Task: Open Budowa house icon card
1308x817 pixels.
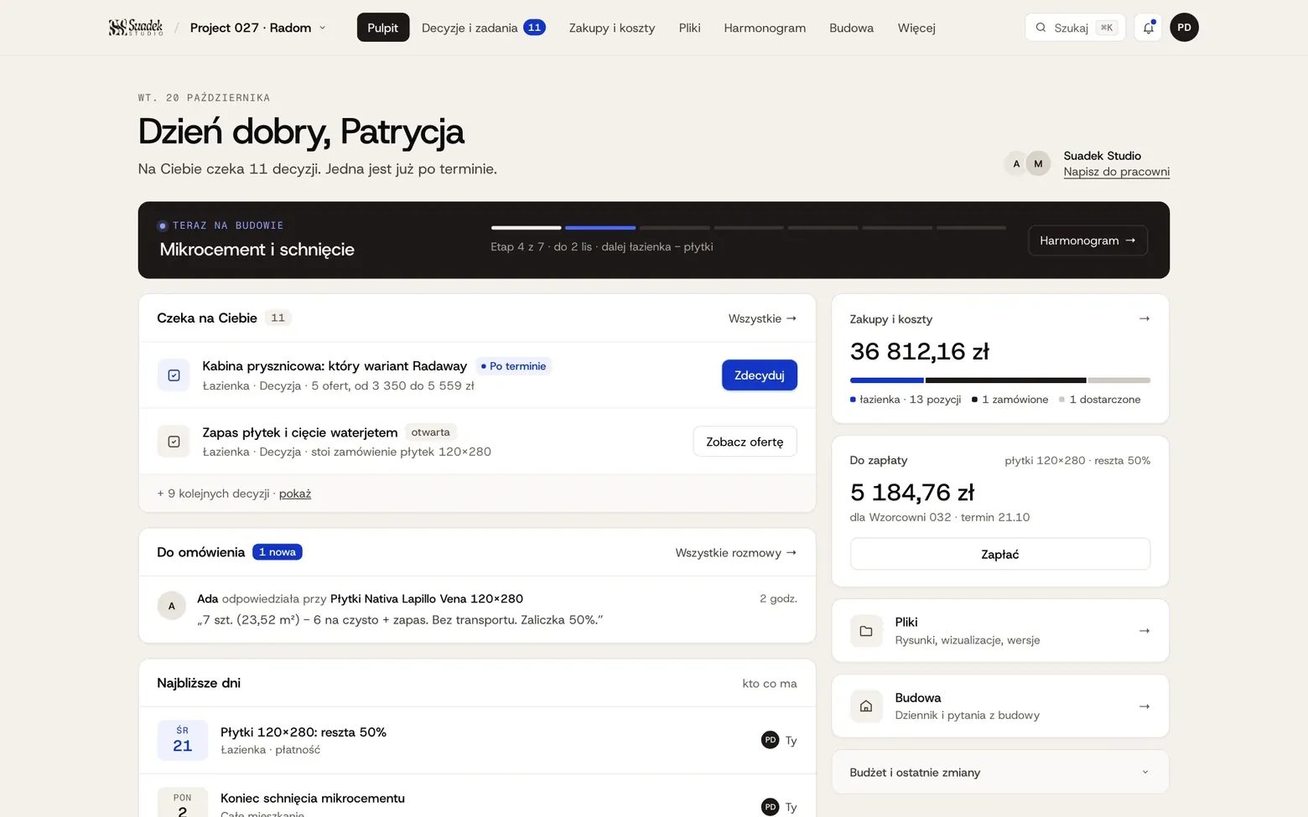Action: (x=866, y=706)
